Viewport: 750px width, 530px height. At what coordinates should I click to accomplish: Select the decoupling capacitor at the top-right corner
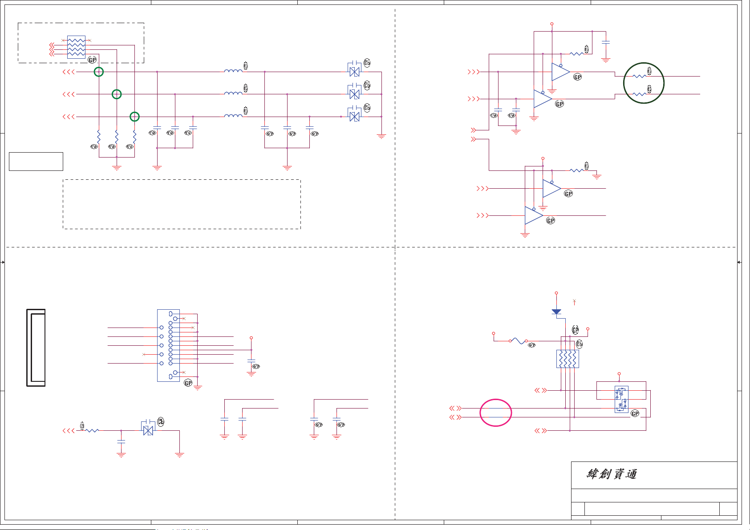pos(605,42)
